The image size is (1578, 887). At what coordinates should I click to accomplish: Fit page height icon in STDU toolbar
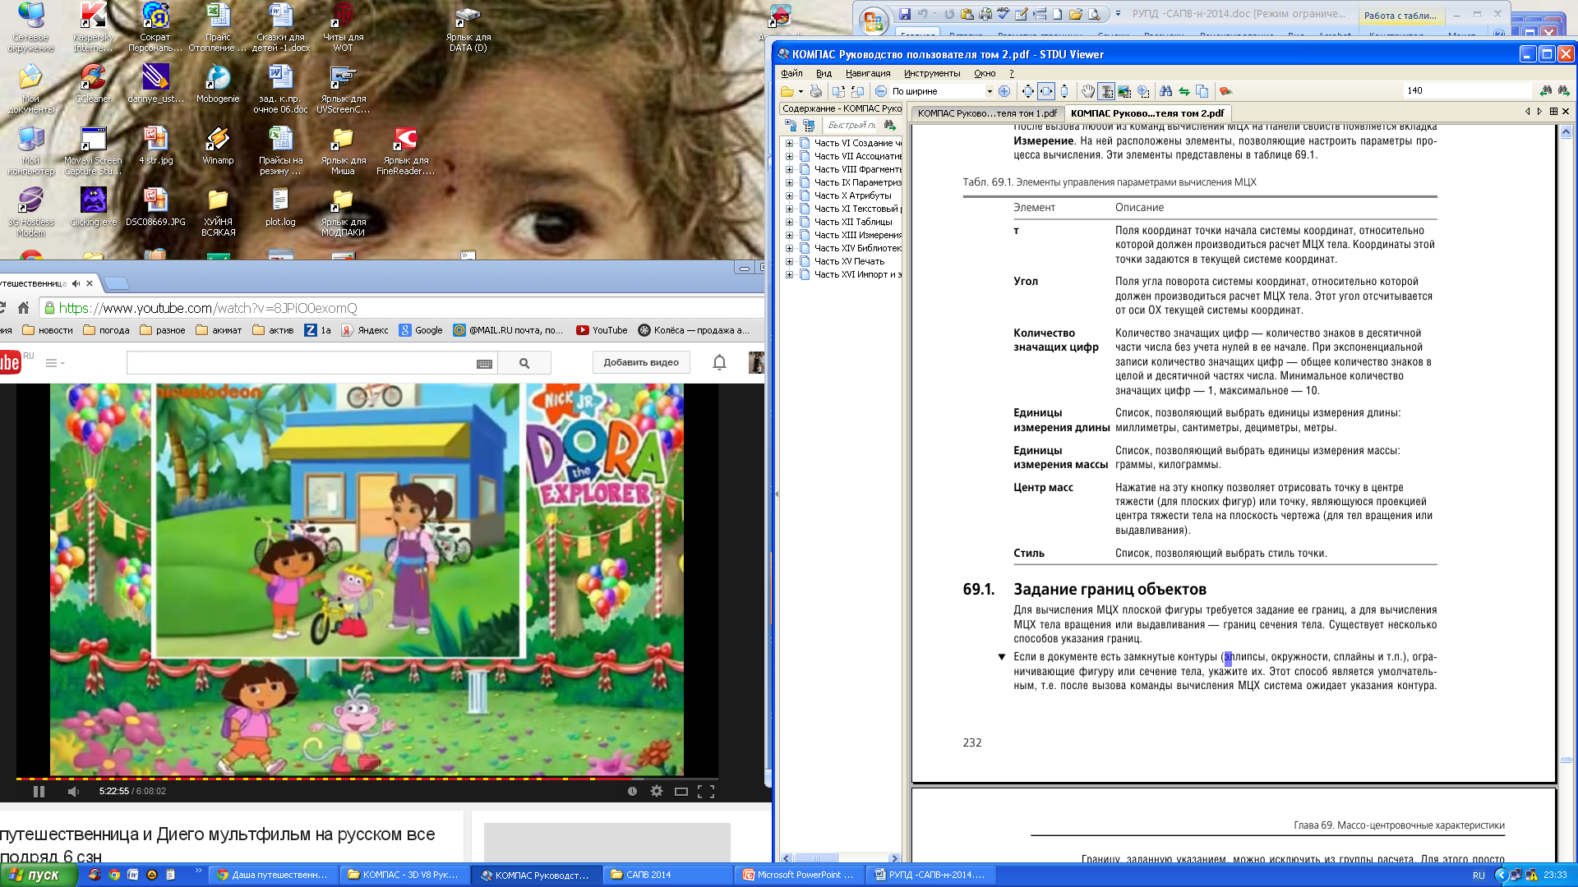(1064, 91)
